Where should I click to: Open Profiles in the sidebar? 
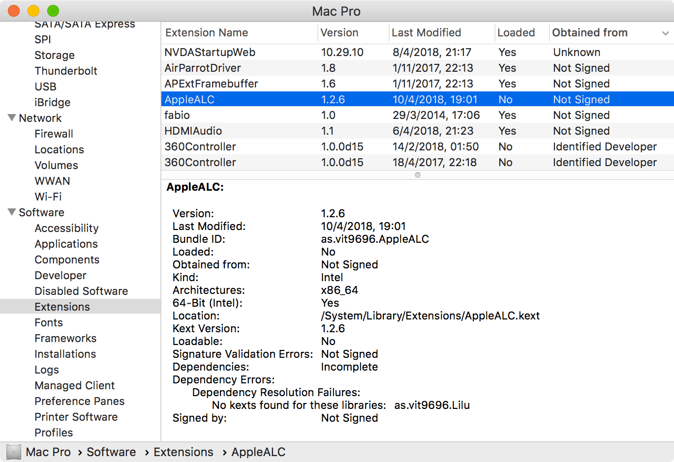coord(54,433)
